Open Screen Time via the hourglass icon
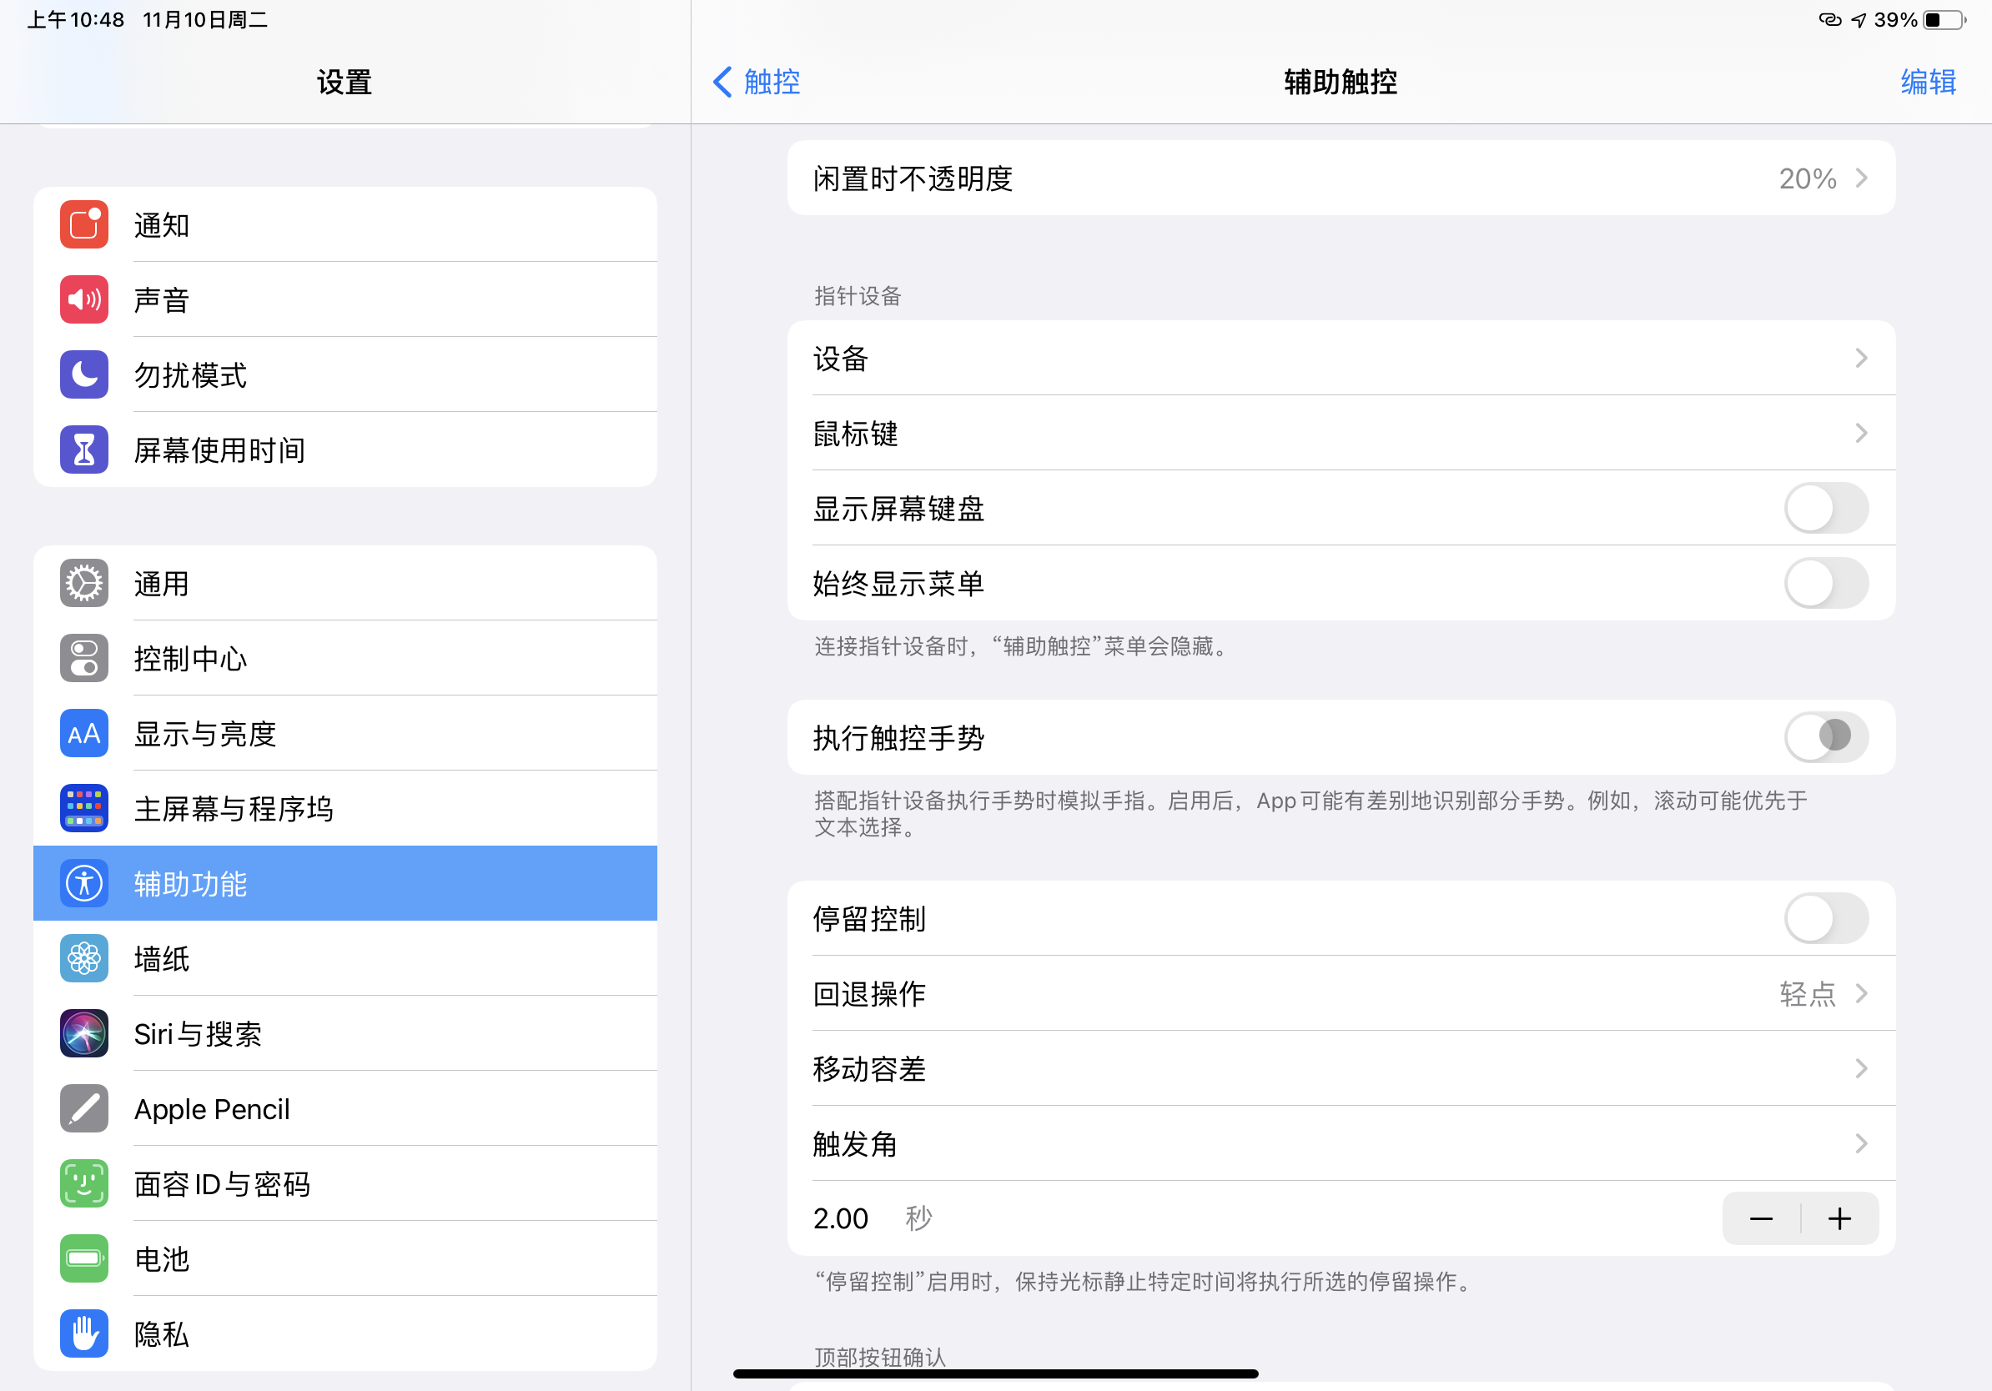This screenshot has width=1992, height=1391. click(84, 449)
